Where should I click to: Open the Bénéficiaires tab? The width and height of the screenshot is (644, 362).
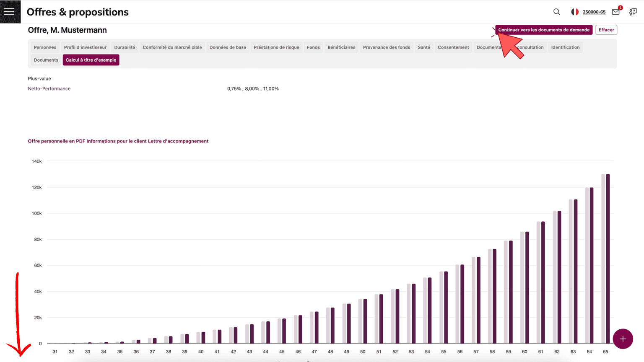tap(341, 47)
